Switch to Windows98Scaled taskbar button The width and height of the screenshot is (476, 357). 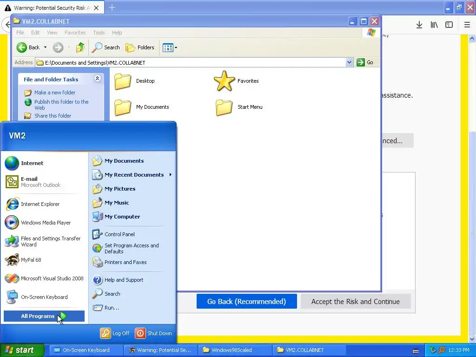pyautogui.click(x=235, y=350)
